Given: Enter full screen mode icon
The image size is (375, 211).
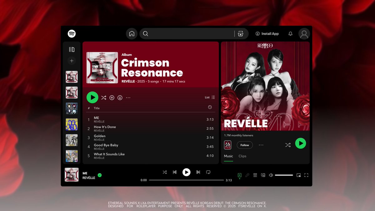Looking at the screenshot, I should tap(306, 175).
